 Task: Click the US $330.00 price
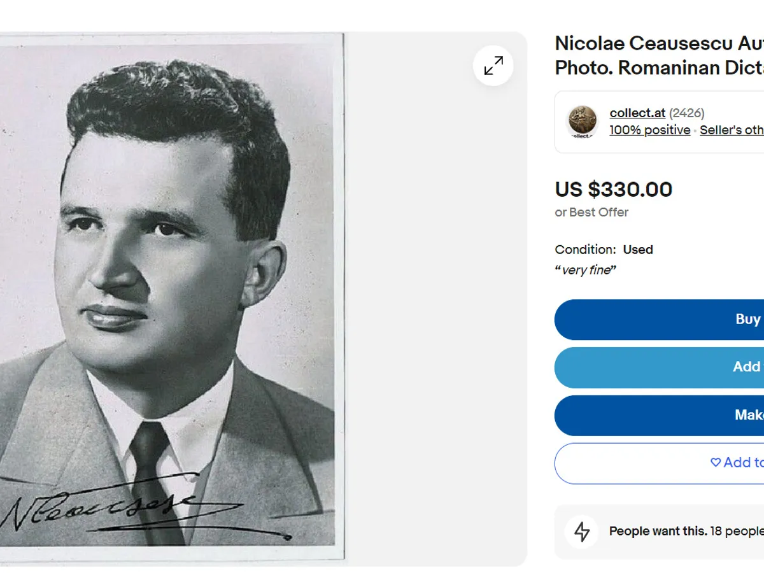coord(613,190)
